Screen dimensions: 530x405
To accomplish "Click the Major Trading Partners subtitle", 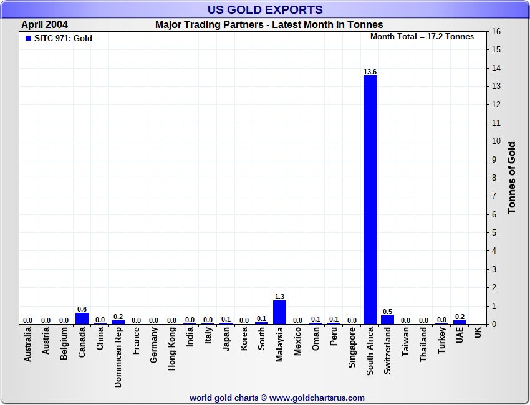I will tap(269, 25).
